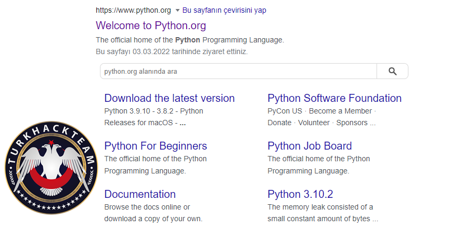Open 'Python Job Board' sitelink
Image resolution: width=468 pixels, height=235 pixels.
click(x=310, y=146)
